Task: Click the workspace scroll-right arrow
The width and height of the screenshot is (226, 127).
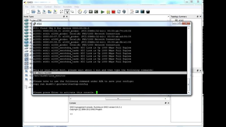Action: [x=165, y=99]
